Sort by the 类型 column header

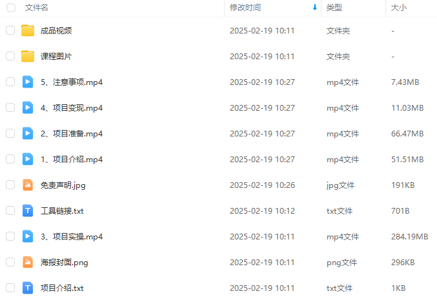pos(334,8)
